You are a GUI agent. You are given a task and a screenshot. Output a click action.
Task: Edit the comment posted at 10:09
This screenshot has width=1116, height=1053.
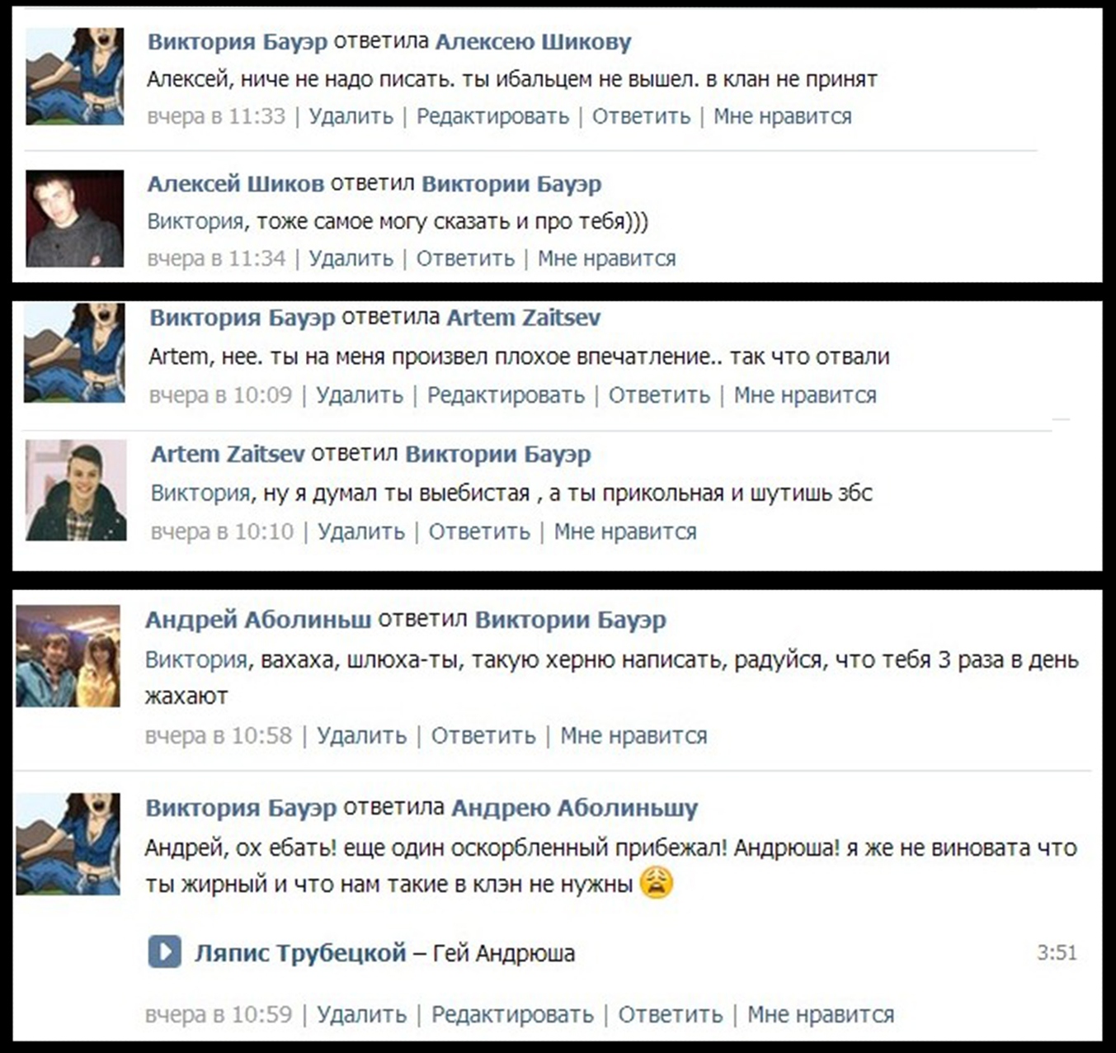(x=506, y=395)
